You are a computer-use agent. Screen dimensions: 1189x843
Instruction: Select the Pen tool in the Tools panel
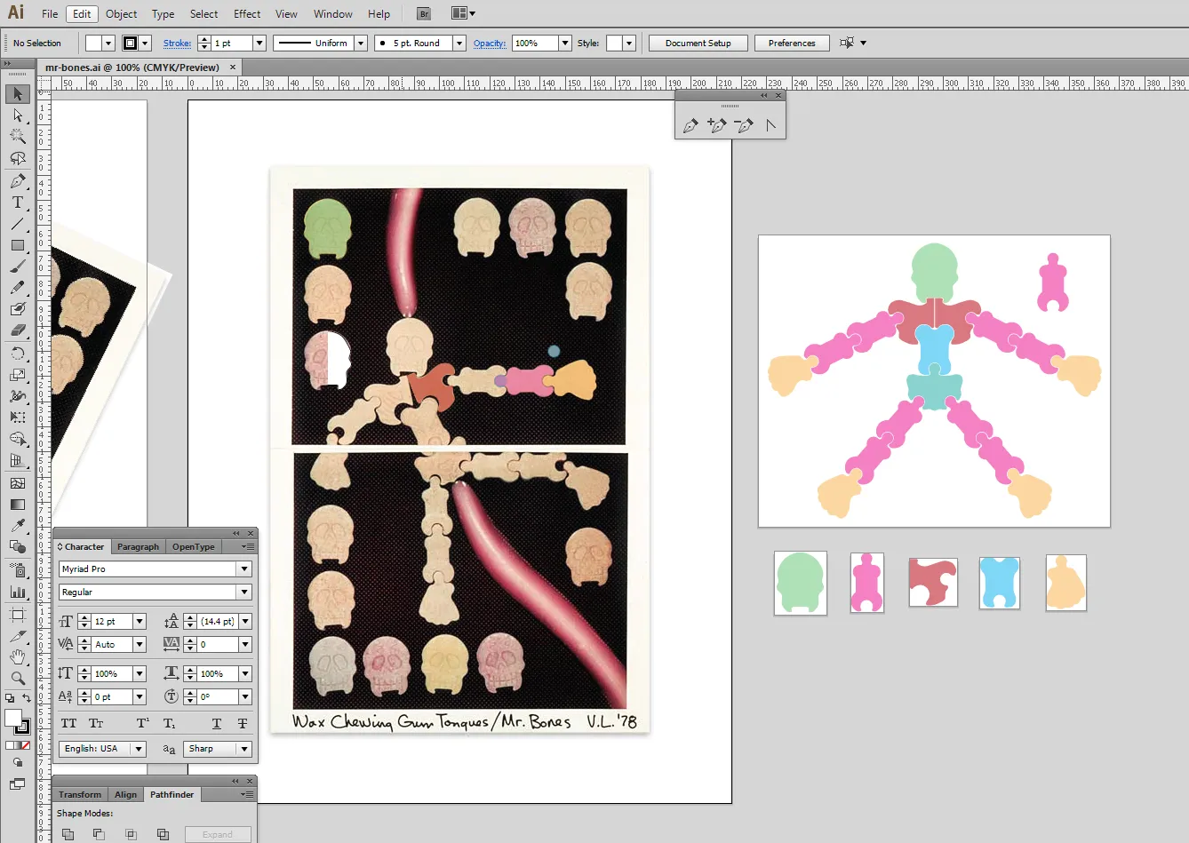[18, 181]
